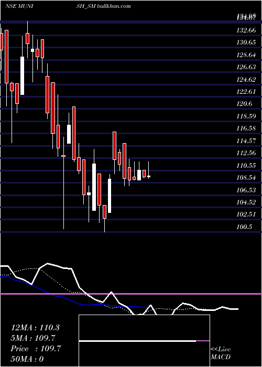Select the 106.53 price axis label

(x=246, y=190)
